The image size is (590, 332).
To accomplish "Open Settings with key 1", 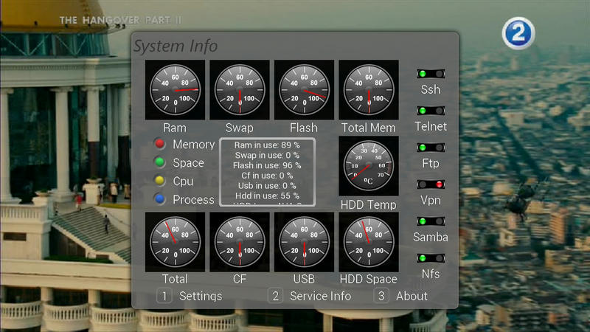I will (164, 296).
